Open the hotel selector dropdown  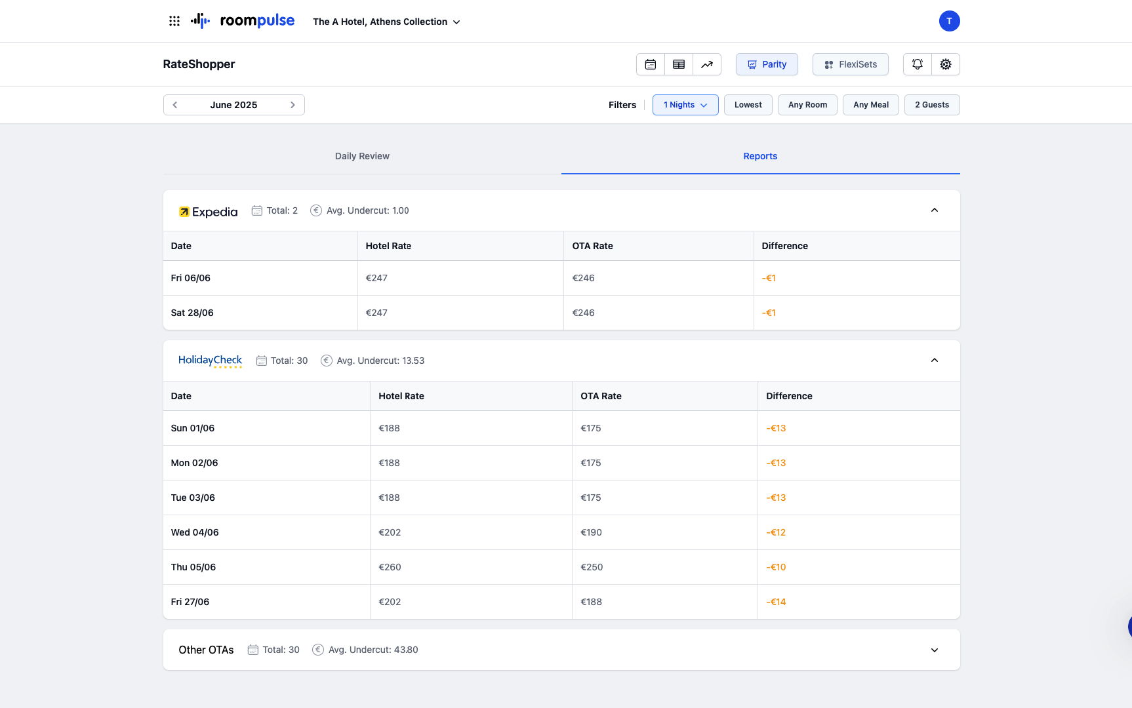click(x=386, y=22)
